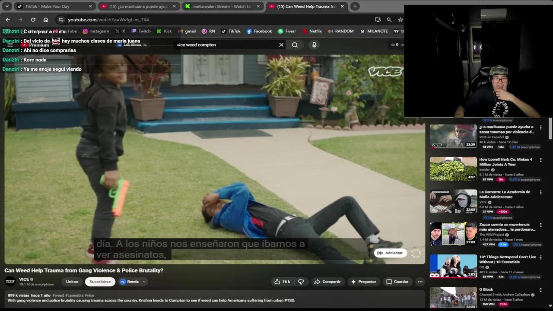Open the gmail bookmark
The image size is (553, 311).
point(187,31)
